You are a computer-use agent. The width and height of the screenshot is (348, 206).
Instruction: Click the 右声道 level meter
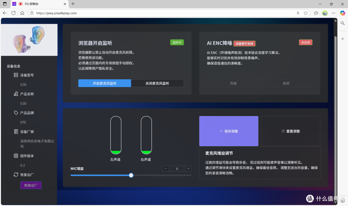[146, 135]
